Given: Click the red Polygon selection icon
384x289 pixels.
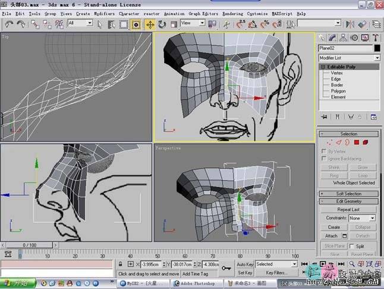Looking at the screenshot, I should 356,142.
